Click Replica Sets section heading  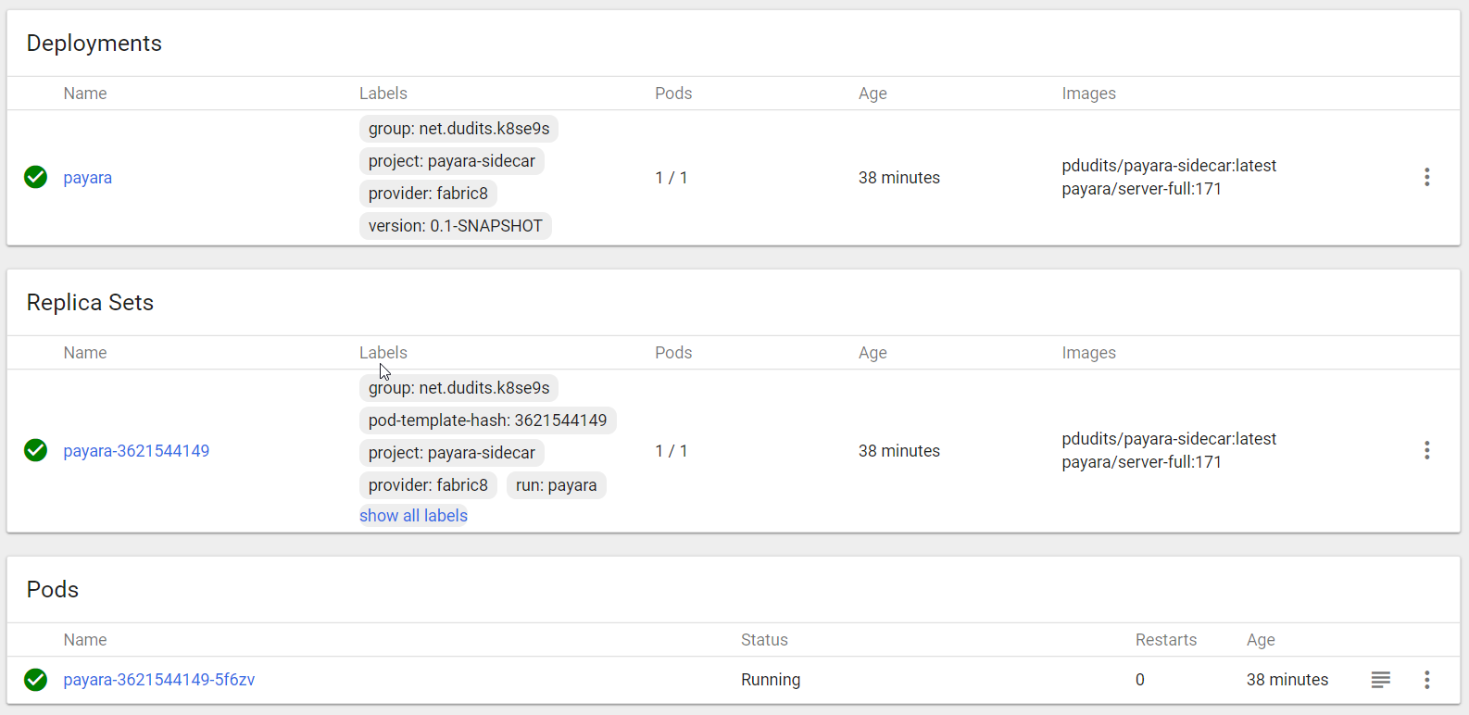[x=90, y=303]
